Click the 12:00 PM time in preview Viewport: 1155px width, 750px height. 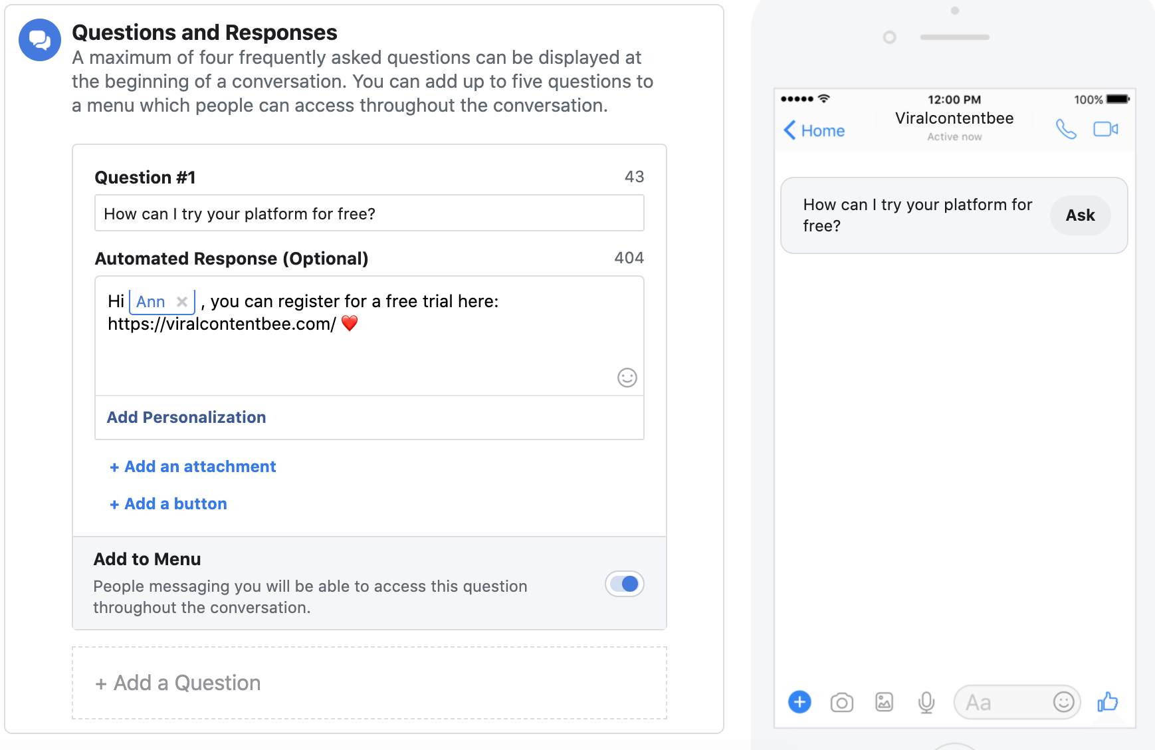coord(954,100)
